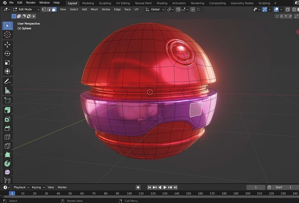Image resolution: width=299 pixels, height=203 pixels.
Task: Open the Mesh menu
Action: point(94,9)
